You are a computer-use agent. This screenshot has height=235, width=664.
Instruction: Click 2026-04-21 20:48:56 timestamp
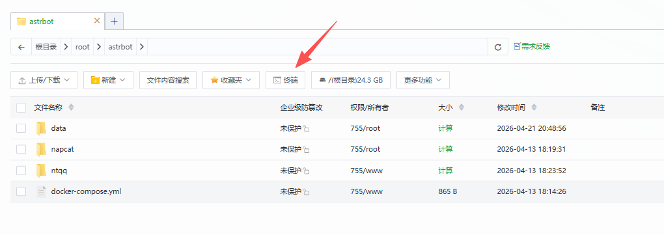[x=531, y=128]
